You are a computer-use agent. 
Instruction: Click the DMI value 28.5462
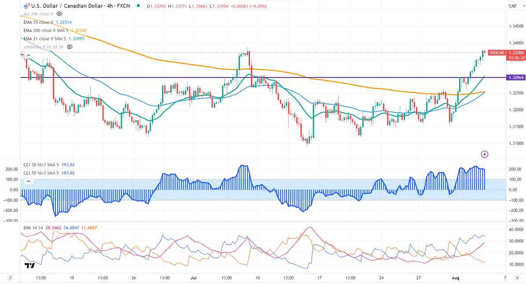(x=53, y=228)
